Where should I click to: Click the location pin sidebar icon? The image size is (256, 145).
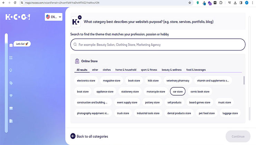pyautogui.click(x=11, y=70)
